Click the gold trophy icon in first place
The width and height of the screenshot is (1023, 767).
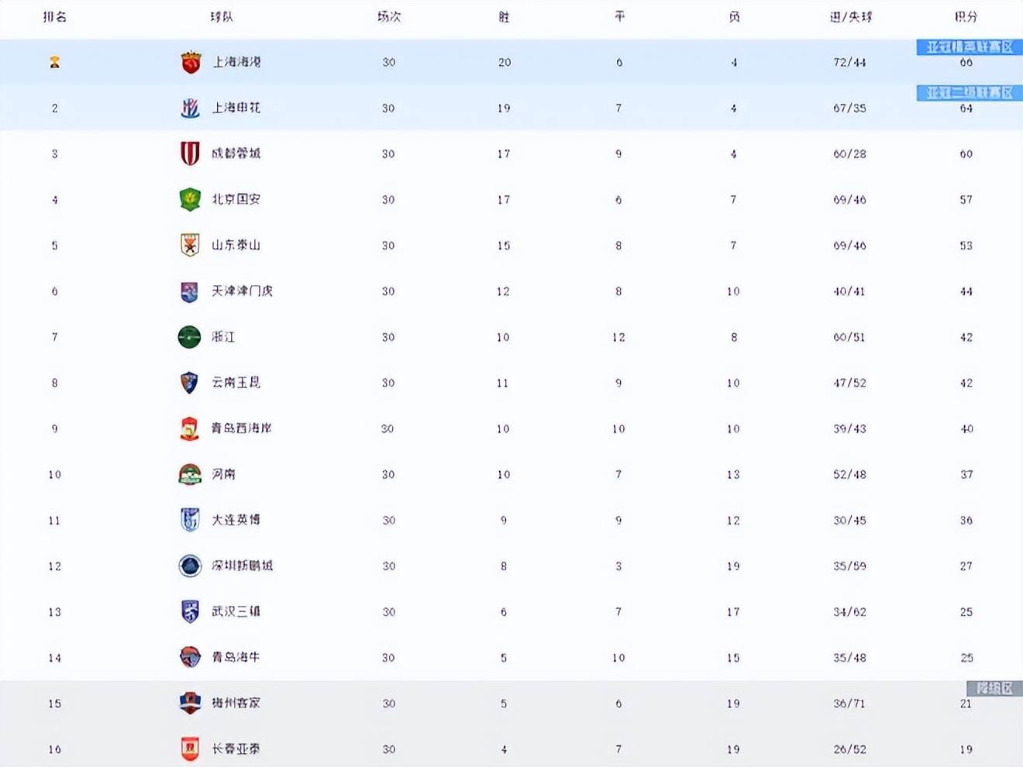point(54,62)
